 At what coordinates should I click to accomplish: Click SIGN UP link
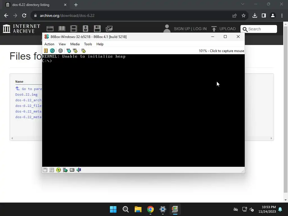pyautogui.click(x=182, y=29)
